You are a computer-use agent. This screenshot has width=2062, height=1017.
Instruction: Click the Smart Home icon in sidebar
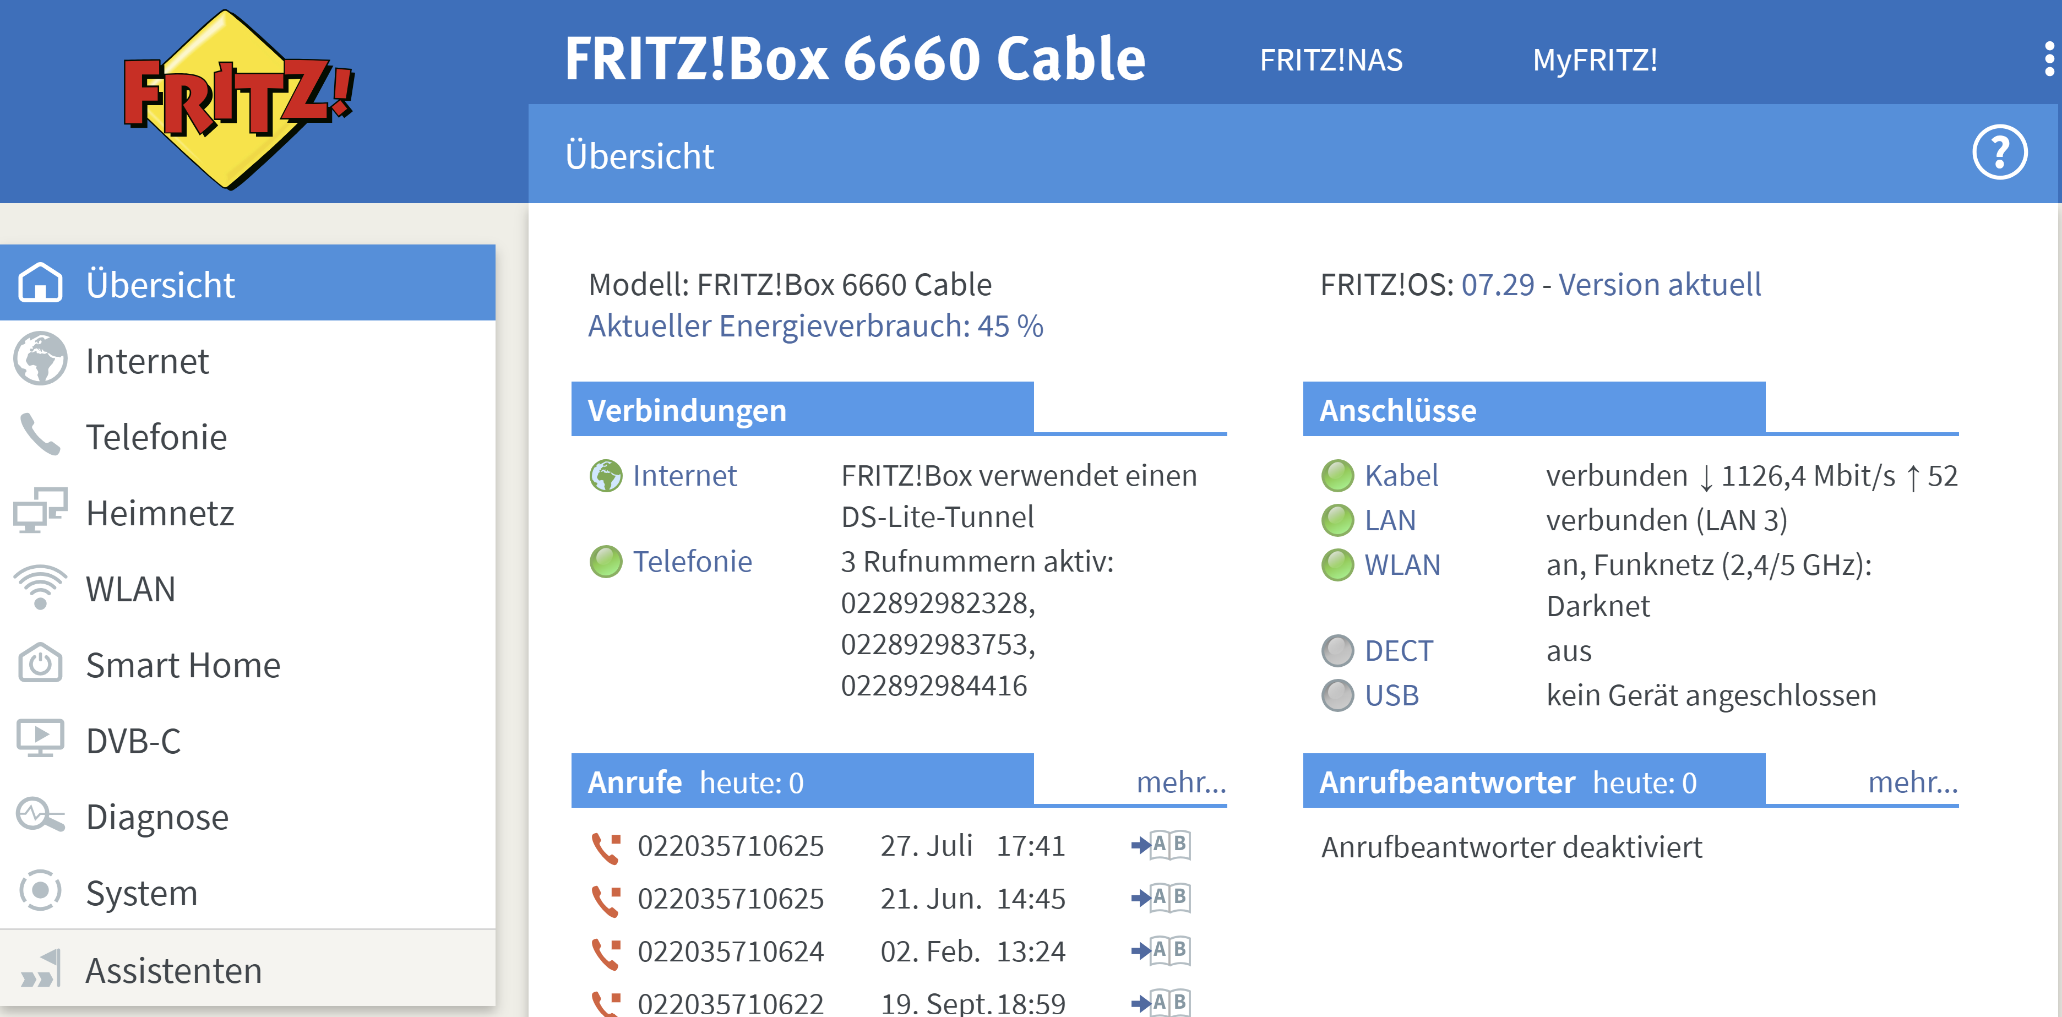click(39, 664)
